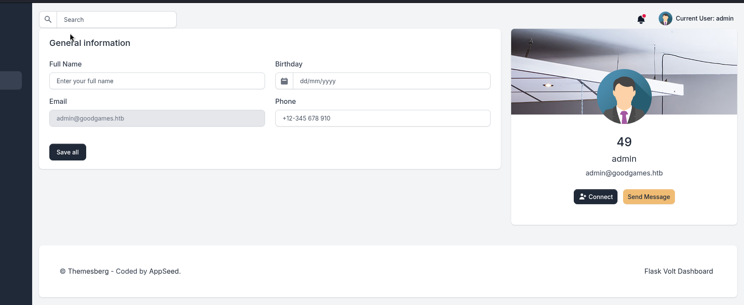Select the highlighted sidebar menu item
Screen dimensions: 744x305
[x=11, y=81]
